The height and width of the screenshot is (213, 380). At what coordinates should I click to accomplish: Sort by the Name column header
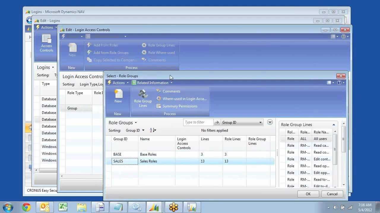coord(157,143)
